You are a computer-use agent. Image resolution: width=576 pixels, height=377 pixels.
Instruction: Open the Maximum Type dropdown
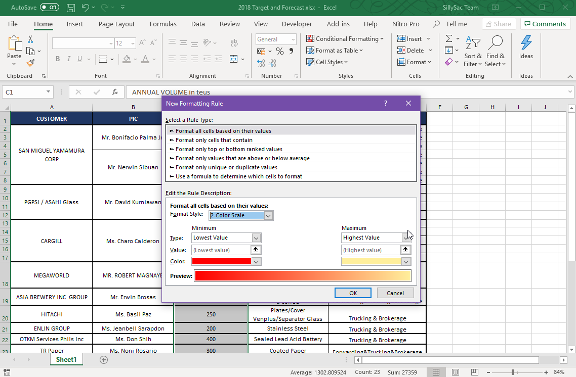coord(406,238)
